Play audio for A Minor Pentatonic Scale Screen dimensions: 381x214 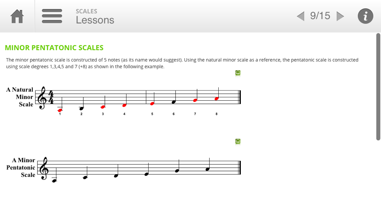click(238, 141)
